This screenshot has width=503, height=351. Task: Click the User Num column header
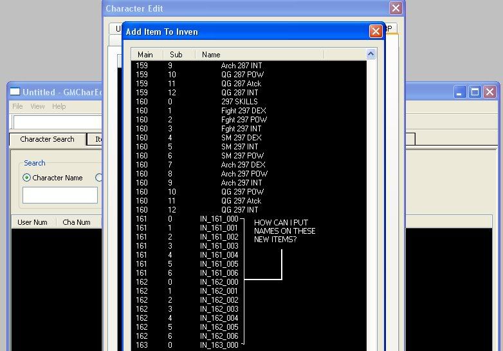32,222
